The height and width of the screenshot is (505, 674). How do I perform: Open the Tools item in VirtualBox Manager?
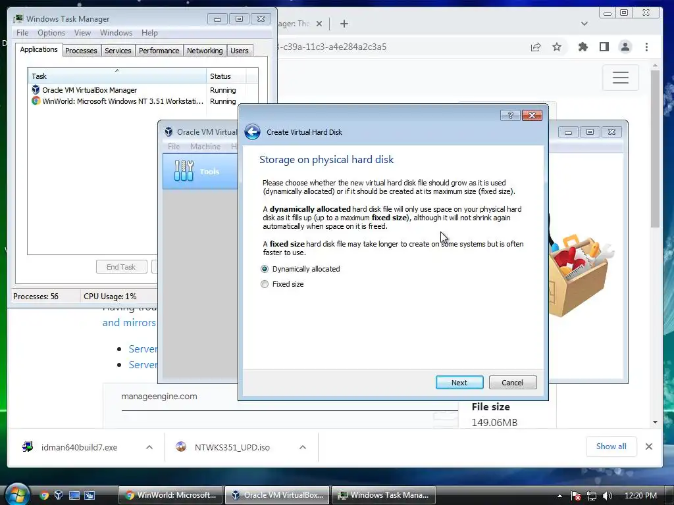pos(200,172)
